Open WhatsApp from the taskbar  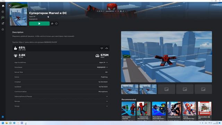(10, 123)
